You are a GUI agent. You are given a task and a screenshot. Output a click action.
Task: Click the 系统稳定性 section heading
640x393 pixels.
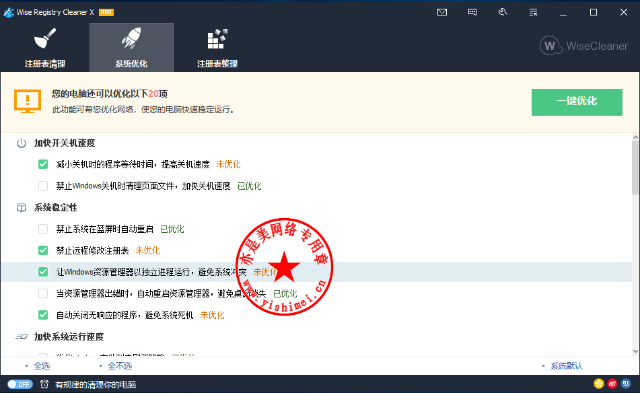55,207
